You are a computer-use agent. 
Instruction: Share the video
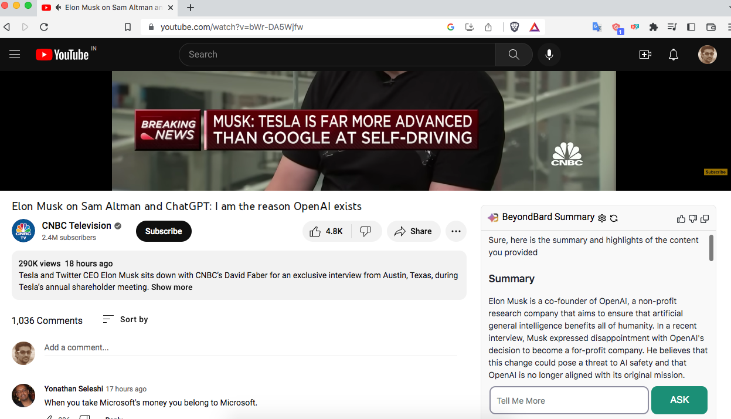point(413,231)
